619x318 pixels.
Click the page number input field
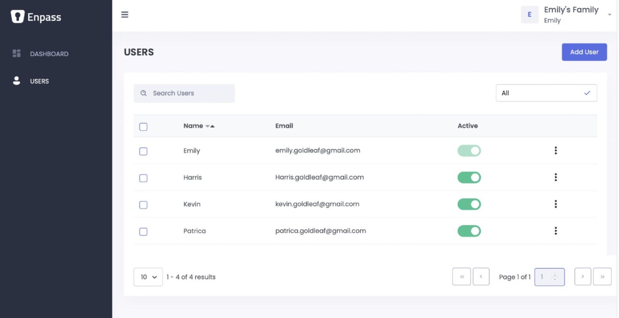(550, 277)
